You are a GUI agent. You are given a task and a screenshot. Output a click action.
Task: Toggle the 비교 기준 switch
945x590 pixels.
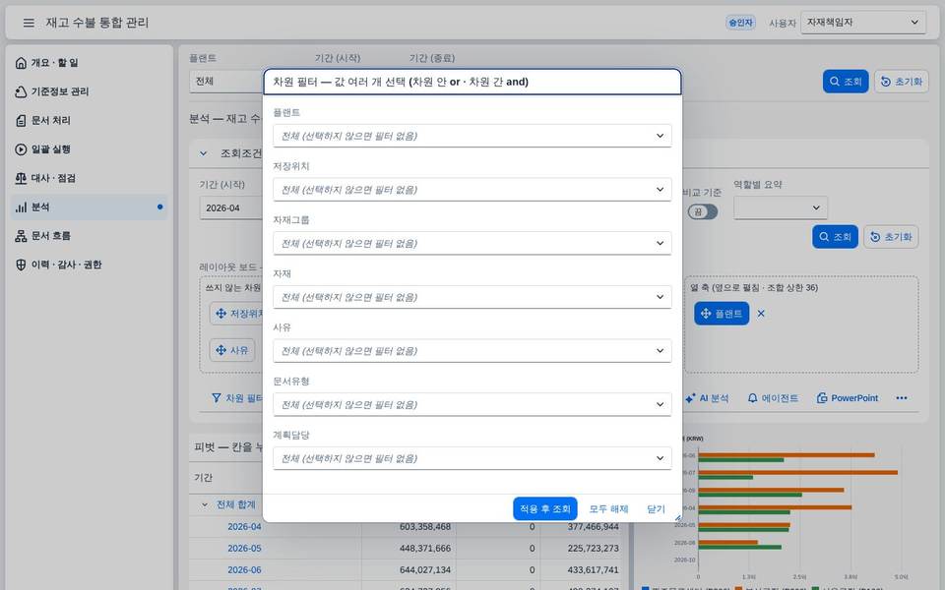coord(703,212)
